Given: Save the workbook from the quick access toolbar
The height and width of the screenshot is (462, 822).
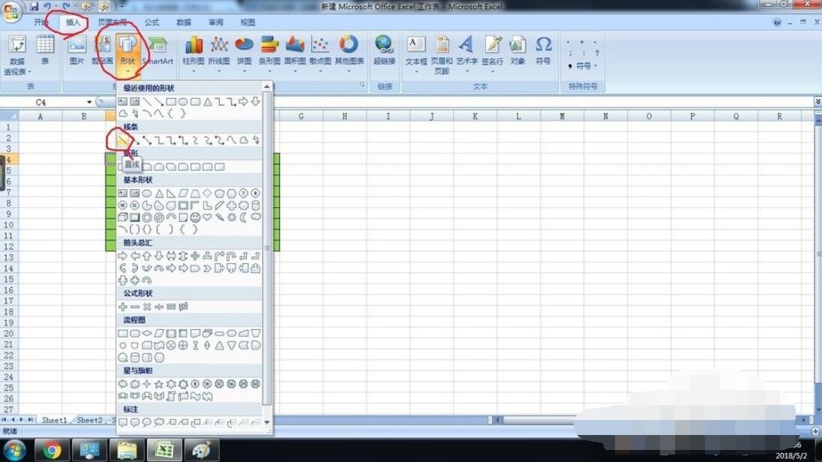Looking at the screenshot, I should point(34,7).
